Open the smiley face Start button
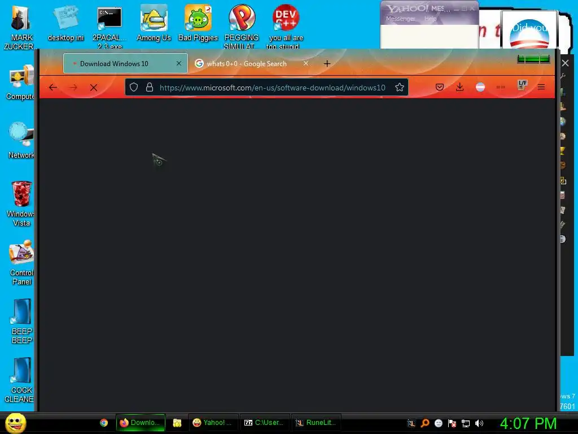The width and height of the screenshot is (578, 434). point(16,423)
